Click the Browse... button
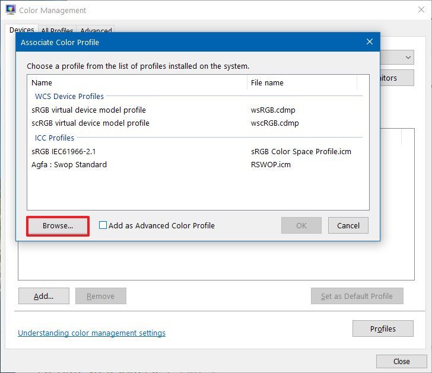 coord(58,226)
